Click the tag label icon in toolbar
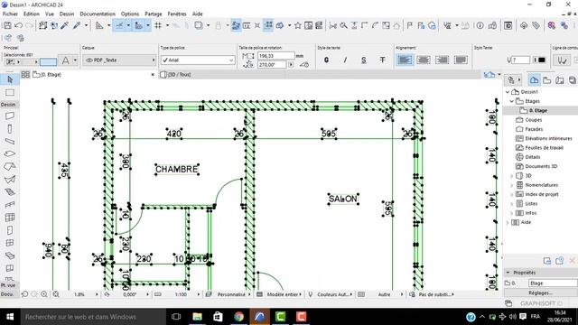This screenshot has width=578, height=325. pos(536,25)
